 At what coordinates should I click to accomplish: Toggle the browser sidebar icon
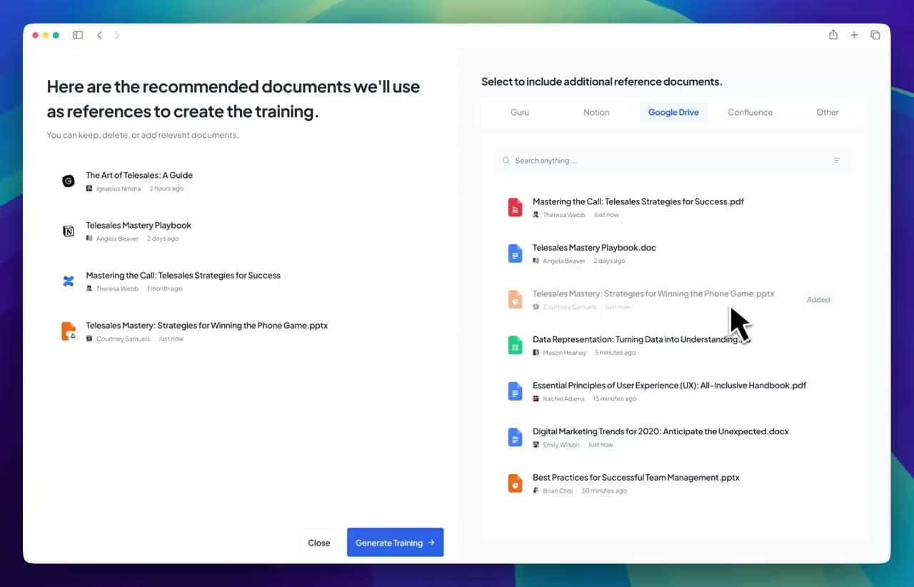coord(78,35)
